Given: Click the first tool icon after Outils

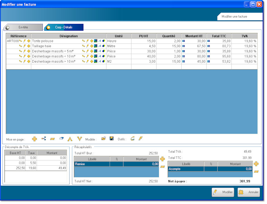Looking at the screenshot, I should click(132, 139).
